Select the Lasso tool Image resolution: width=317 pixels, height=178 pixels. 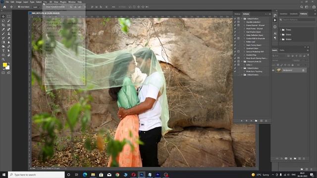[3, 21]
